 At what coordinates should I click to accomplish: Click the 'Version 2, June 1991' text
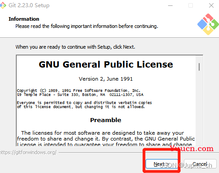point(106,79)
